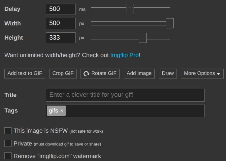This screenshot has height=161, width=226.
Task: Expand the More Options dropdown
Action: click(x=202, y=74)
